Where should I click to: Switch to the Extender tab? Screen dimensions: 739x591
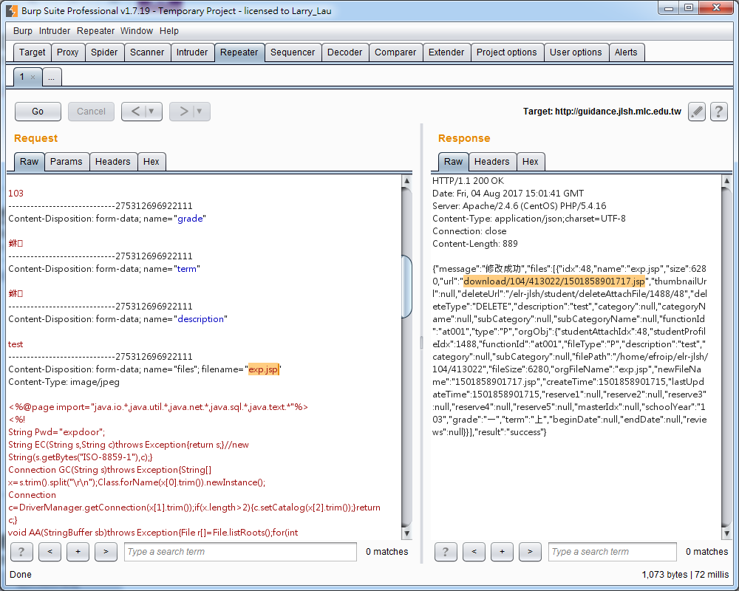(446, 52)
